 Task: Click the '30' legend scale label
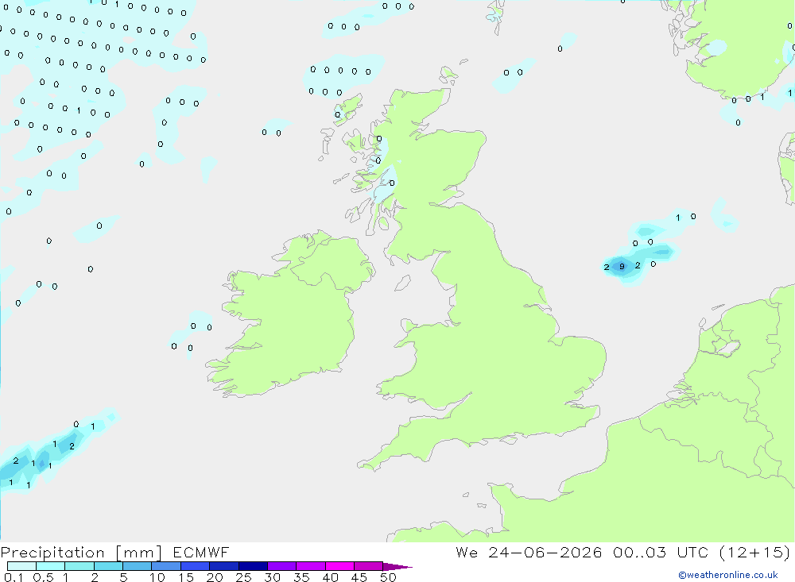(272, 577)
